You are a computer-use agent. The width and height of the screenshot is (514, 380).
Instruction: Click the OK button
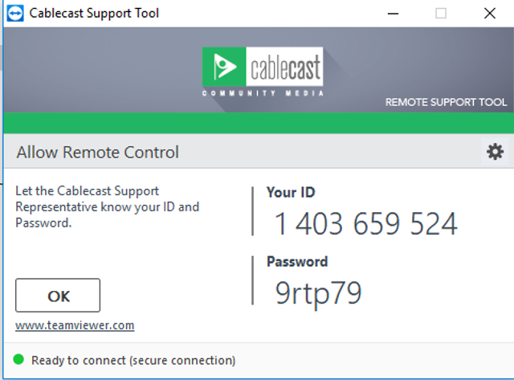pos(58,296)
